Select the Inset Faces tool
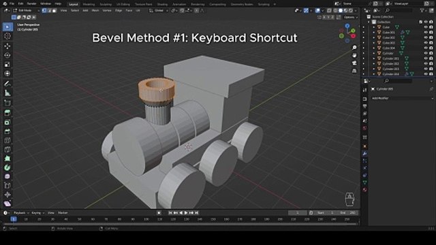 pos(7,122)
